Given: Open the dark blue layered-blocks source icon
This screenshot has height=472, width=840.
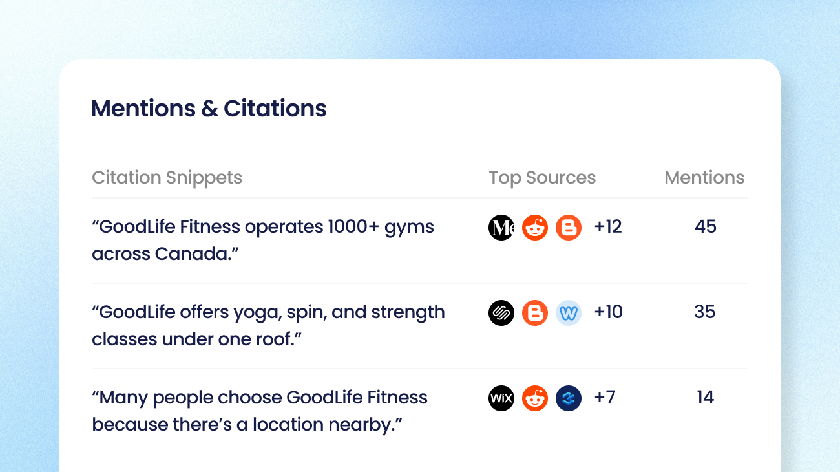Looking at the screenshot, I should (569, 398).
